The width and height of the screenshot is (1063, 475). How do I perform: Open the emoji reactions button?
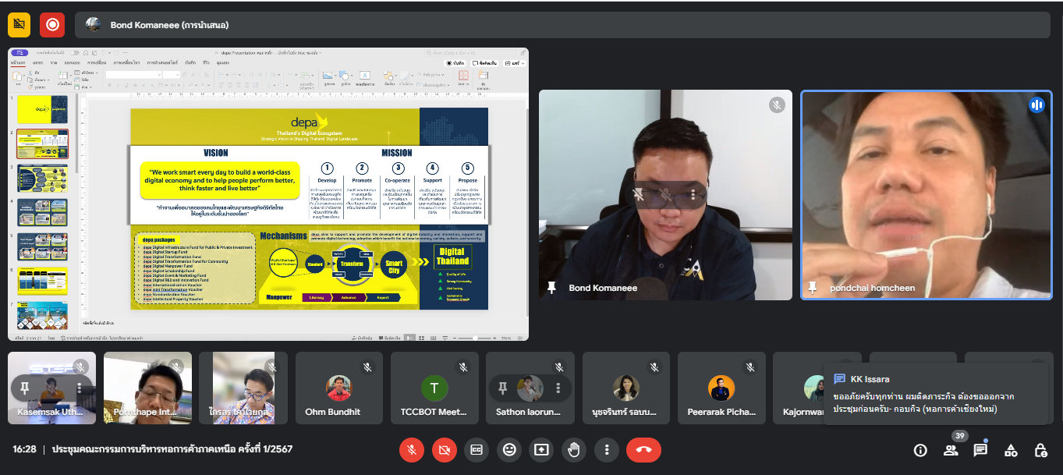click(509, 450)
